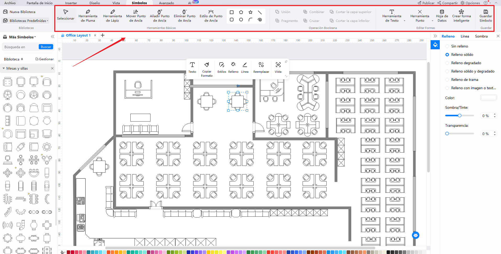Image resolution: width=501 pixels, height=254 pixels.
Task: Click the Buscar button
Action: pyautogui.click(x=46, y=47)
